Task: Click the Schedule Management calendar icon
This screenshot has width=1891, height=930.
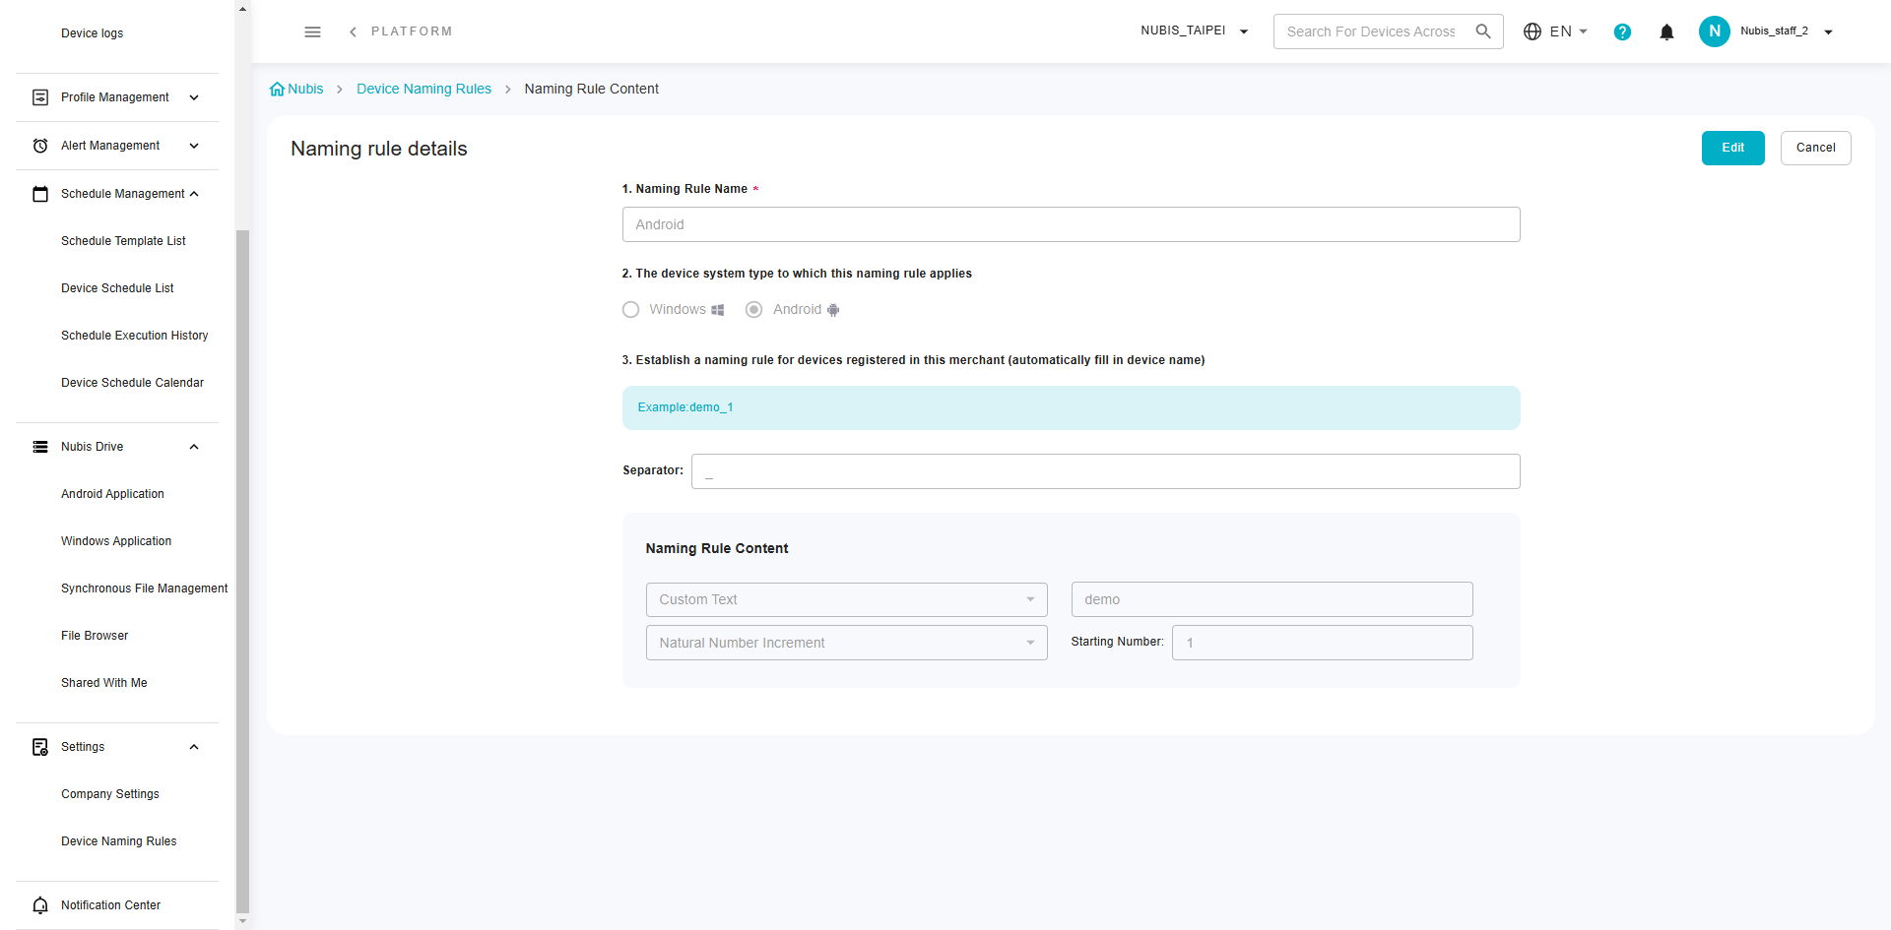Action: (x=40, y=194)
